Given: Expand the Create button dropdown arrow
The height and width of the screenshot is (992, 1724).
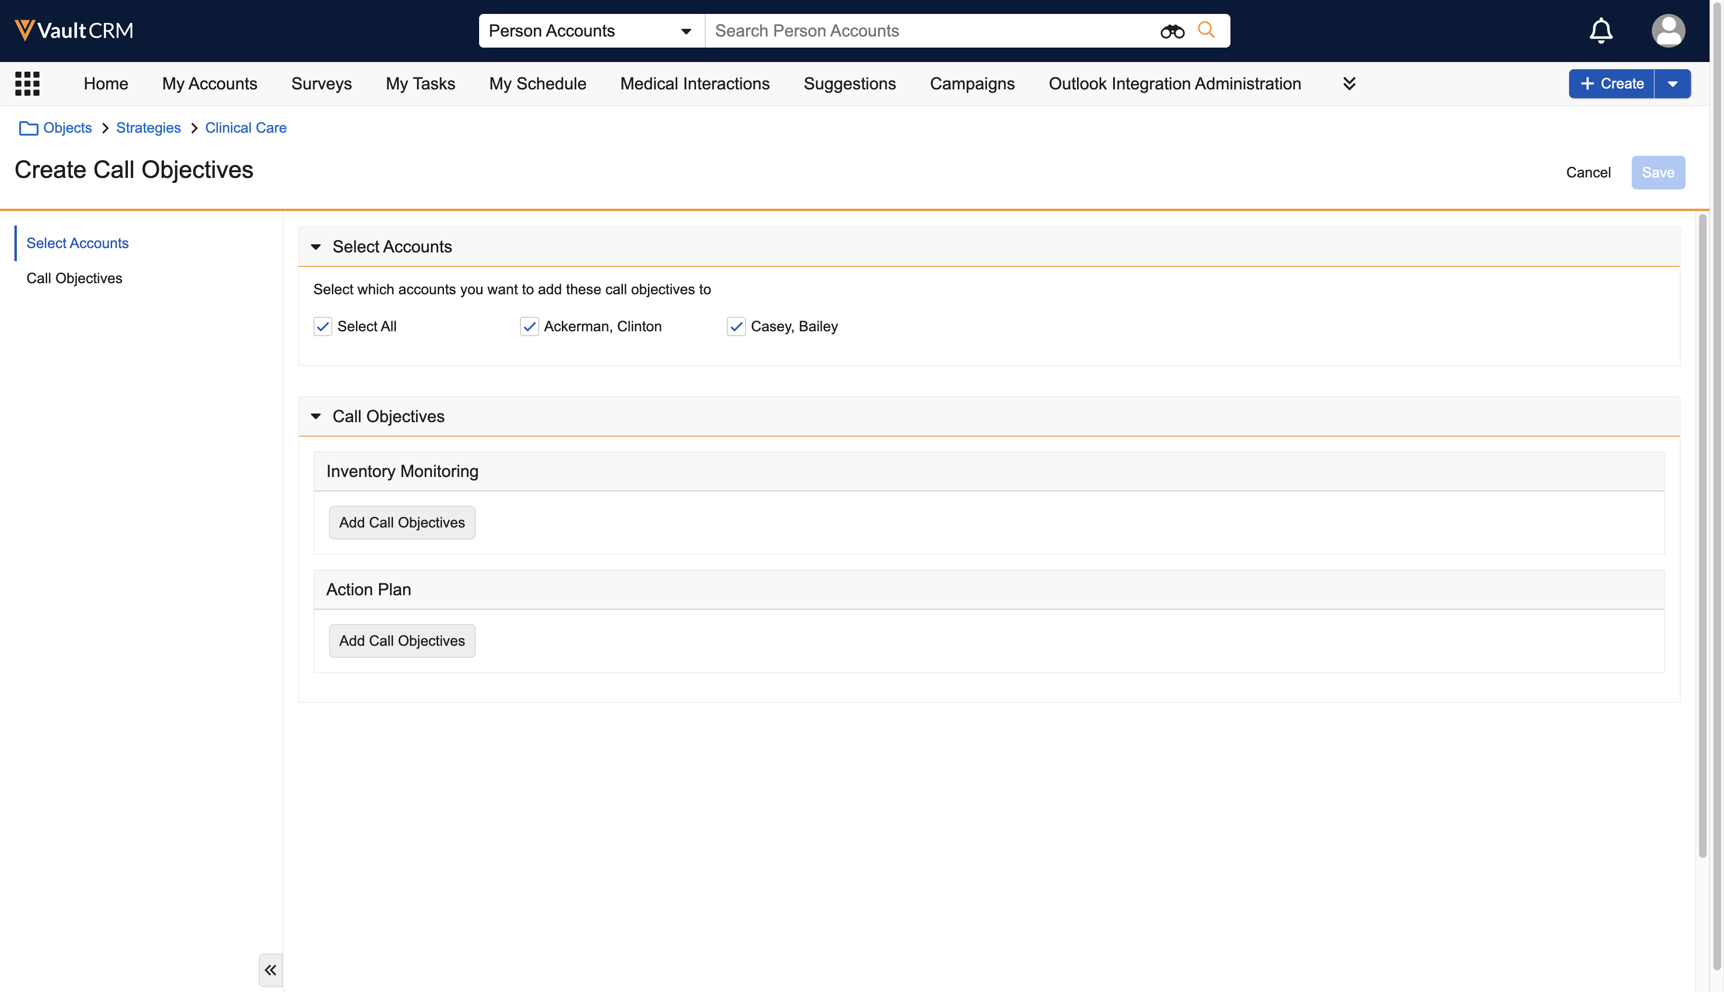Looking at the screenshot, I should point(1672,84).
